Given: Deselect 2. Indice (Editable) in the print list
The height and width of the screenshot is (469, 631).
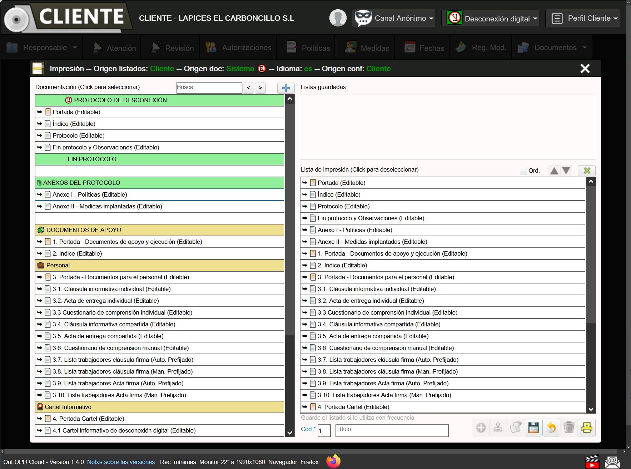Looking at the screenshot, I should pyautogui.click(x=443, y=265).
